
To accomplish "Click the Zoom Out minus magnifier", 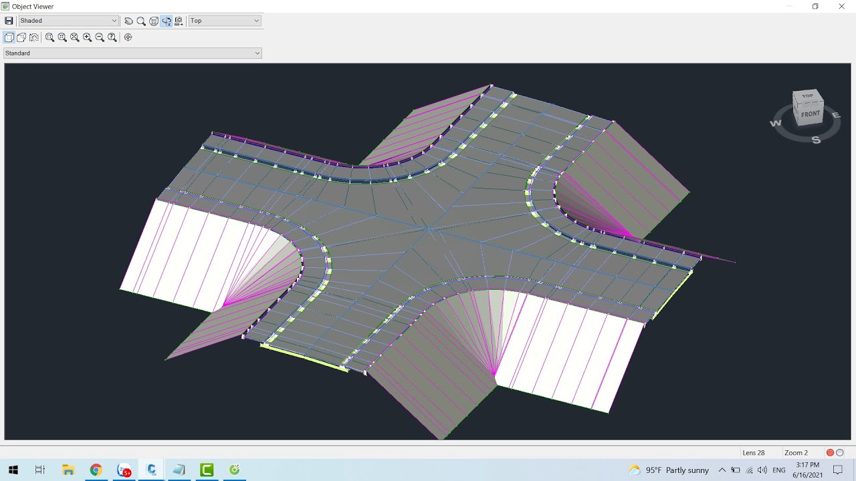I will pos(100,37).
